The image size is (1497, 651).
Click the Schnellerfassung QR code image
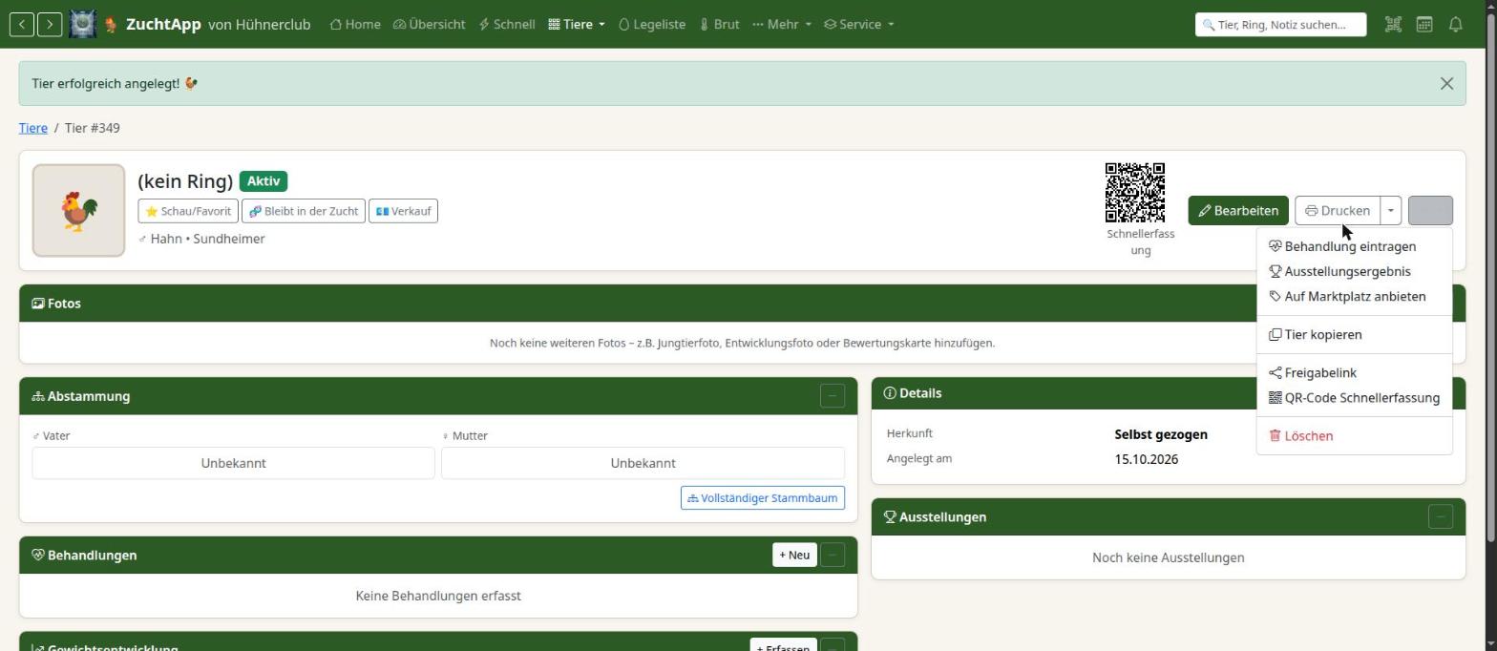point(1135,192)
